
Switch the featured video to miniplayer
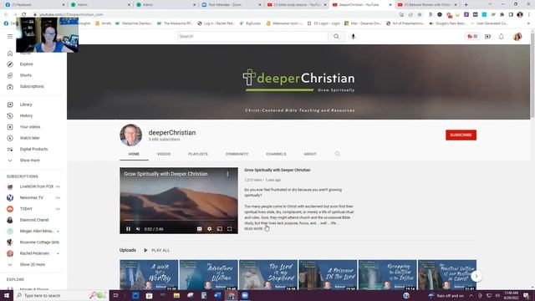pos(220,229)
